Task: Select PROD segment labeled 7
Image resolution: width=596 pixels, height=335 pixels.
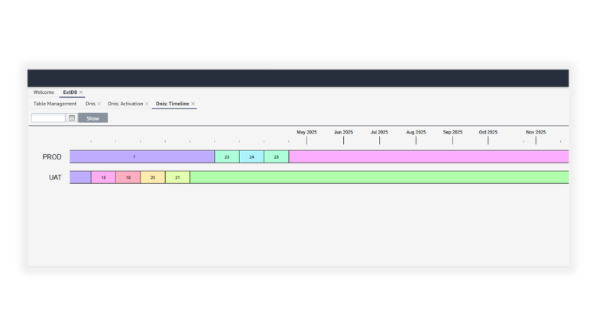Action: pos(142,156)
